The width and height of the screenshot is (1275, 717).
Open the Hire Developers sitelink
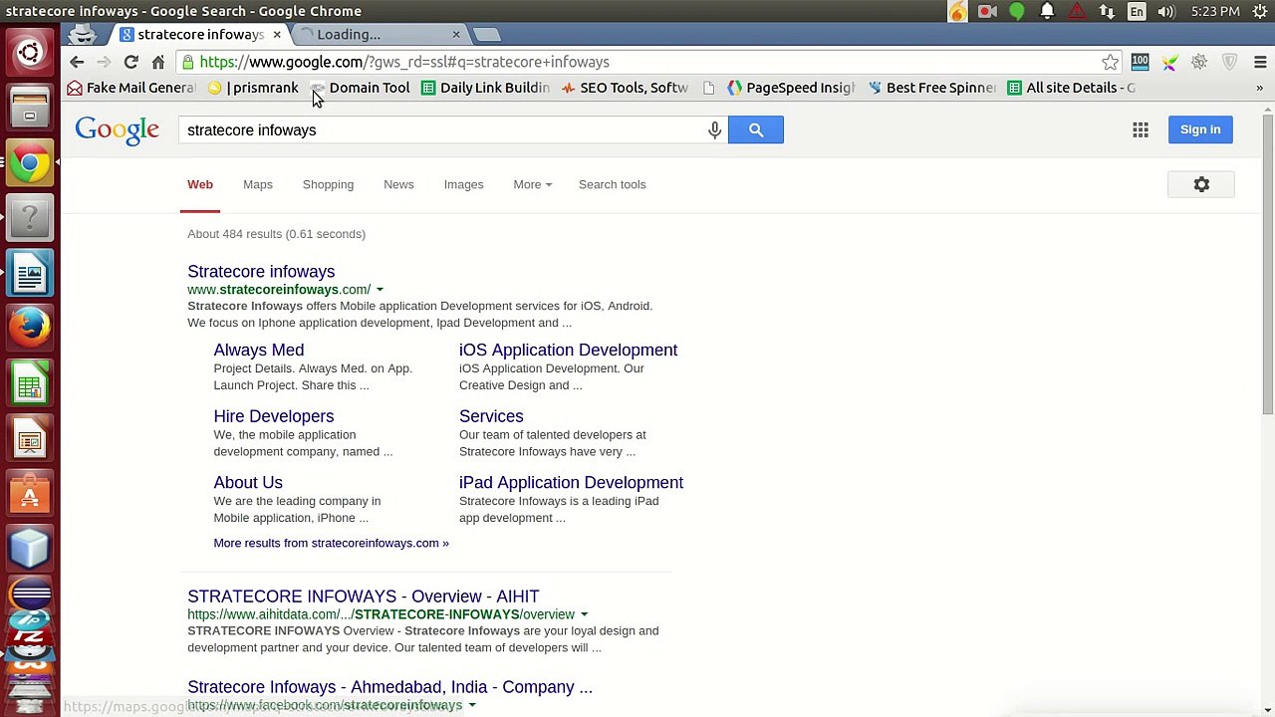point(273,416)
